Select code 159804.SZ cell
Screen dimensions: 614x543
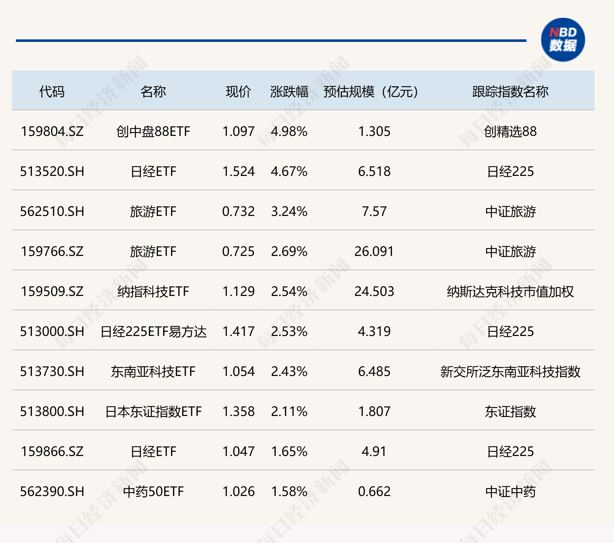pos(52,131)
